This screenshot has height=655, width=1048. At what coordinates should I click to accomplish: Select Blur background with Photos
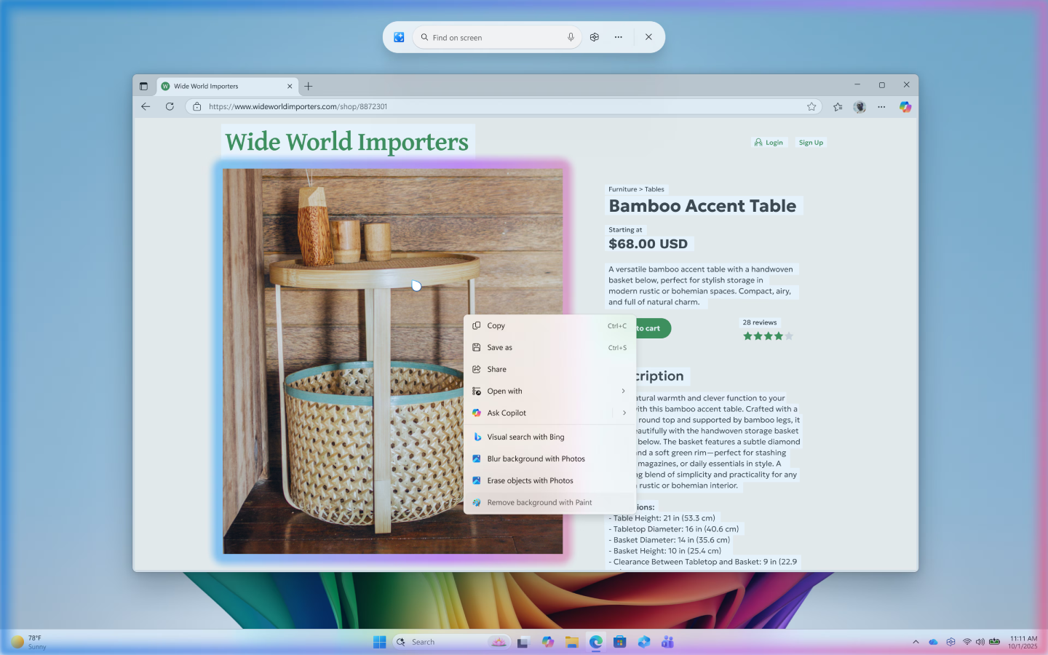[536, 458]
